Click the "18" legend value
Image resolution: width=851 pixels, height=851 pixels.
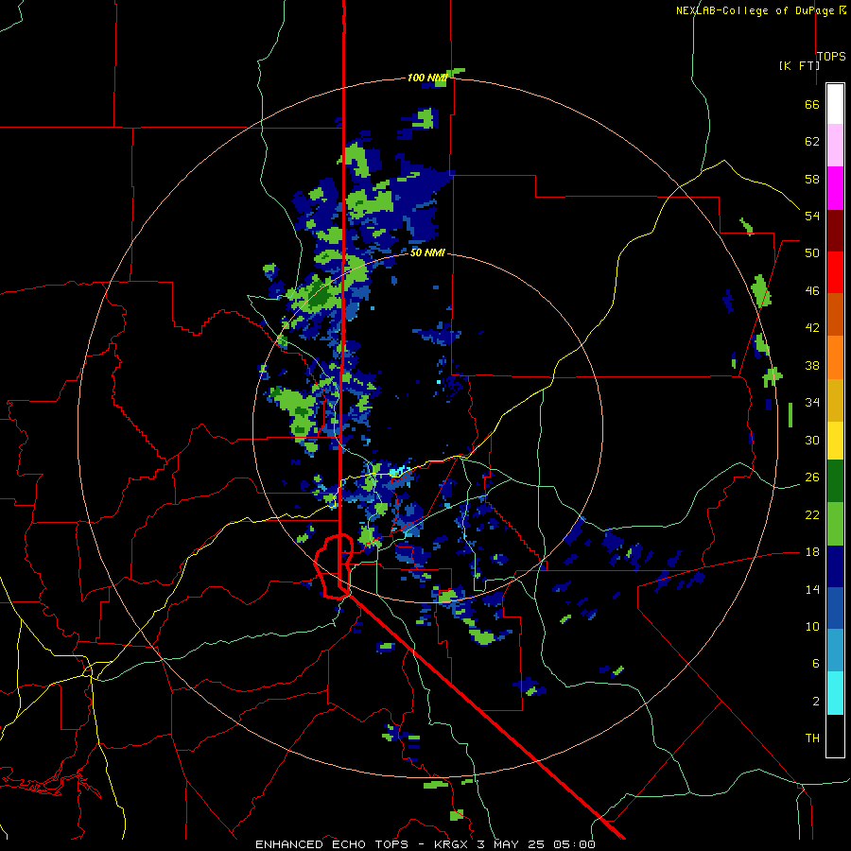click(x=812, y=552)
